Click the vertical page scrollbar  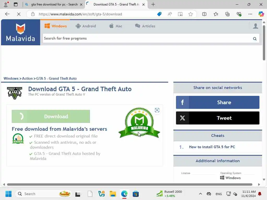264,43
